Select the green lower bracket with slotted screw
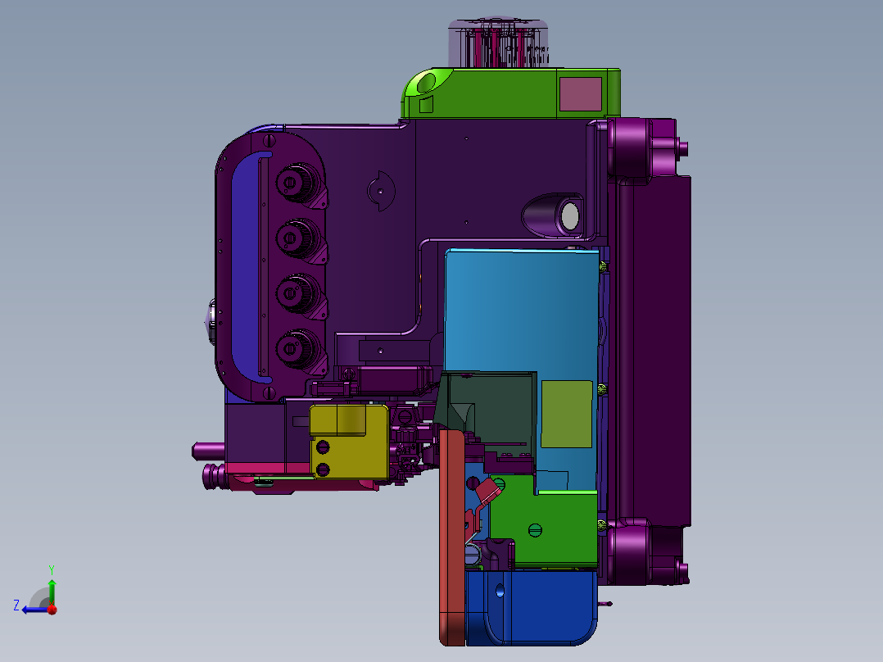 [x=543, y=521]
